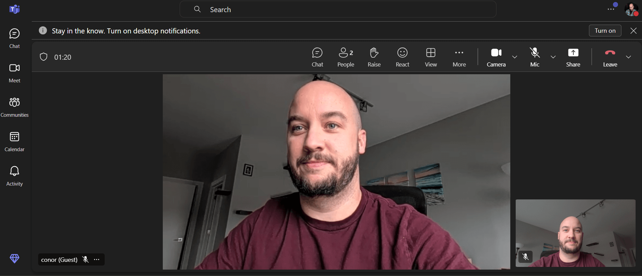642x276 pixels.
Task: Dismiss the notifications banner
Action: click(634, 31)
